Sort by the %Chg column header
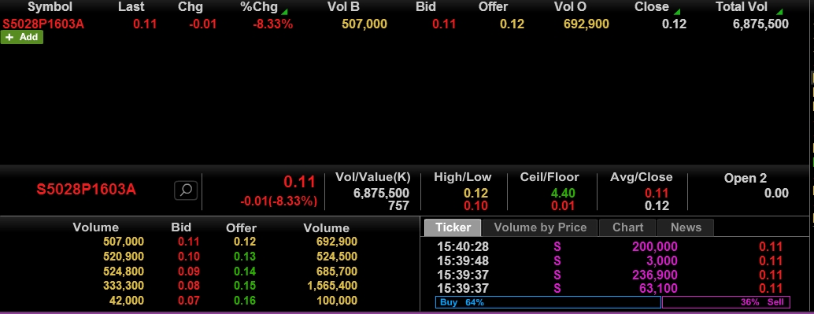The width and height of the screenshot is (814, 314). click(x=258, y=7)
